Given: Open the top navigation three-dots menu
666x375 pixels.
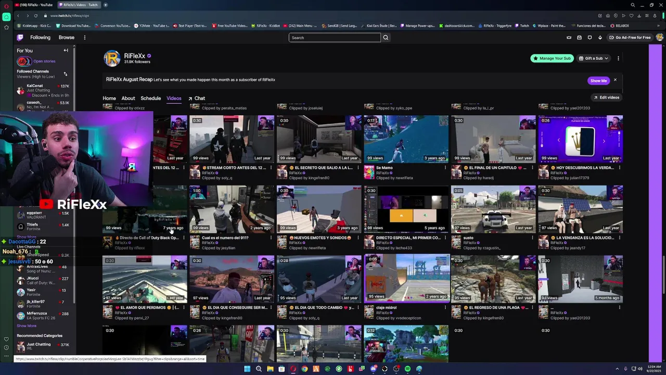Looking at the screenshot, I should pos(84,37).
